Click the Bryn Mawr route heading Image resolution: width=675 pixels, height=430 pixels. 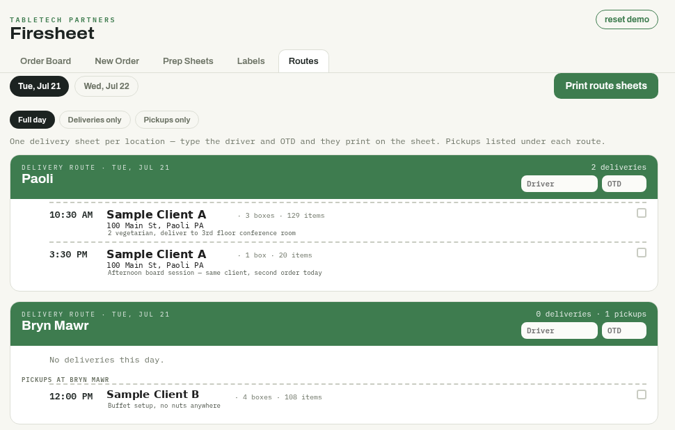55,326
